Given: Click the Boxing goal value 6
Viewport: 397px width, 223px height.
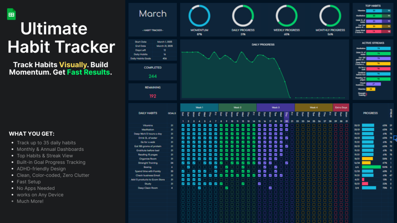Looking at the screenshot, I should pyautogui.click(x=172, y=167).
